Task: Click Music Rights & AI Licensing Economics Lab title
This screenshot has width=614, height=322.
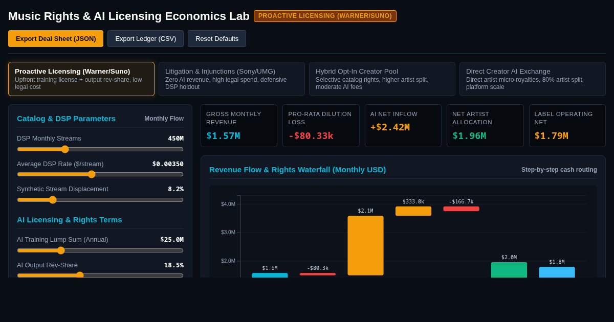Action: click(129, 16)
